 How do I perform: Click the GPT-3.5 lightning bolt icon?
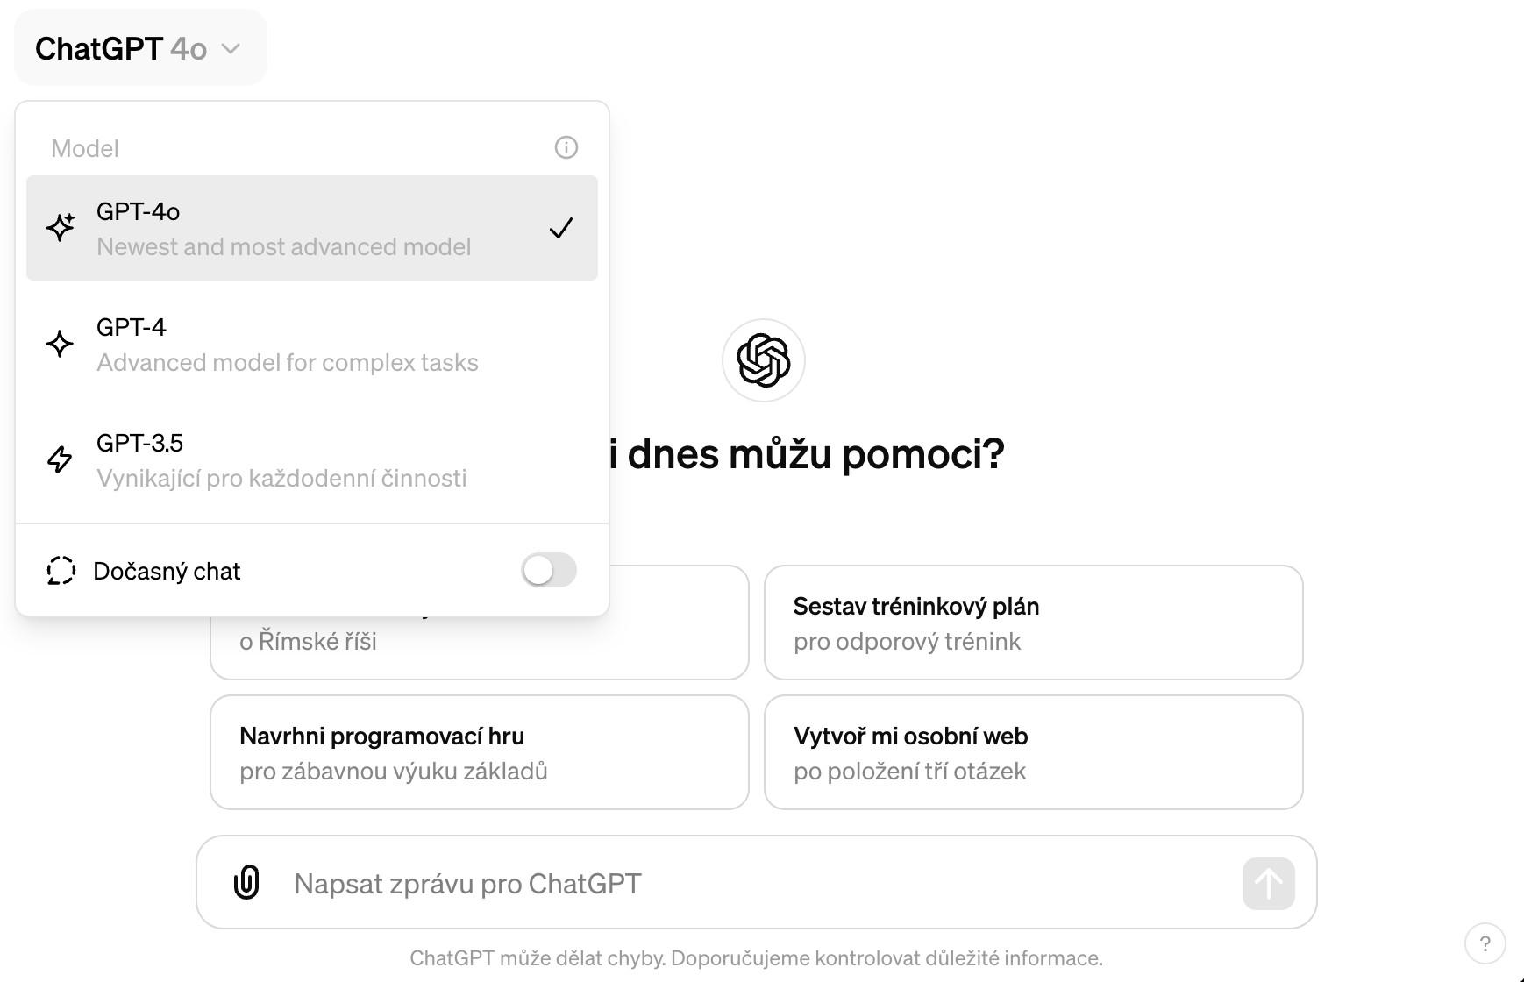click(x=60, y=459)
